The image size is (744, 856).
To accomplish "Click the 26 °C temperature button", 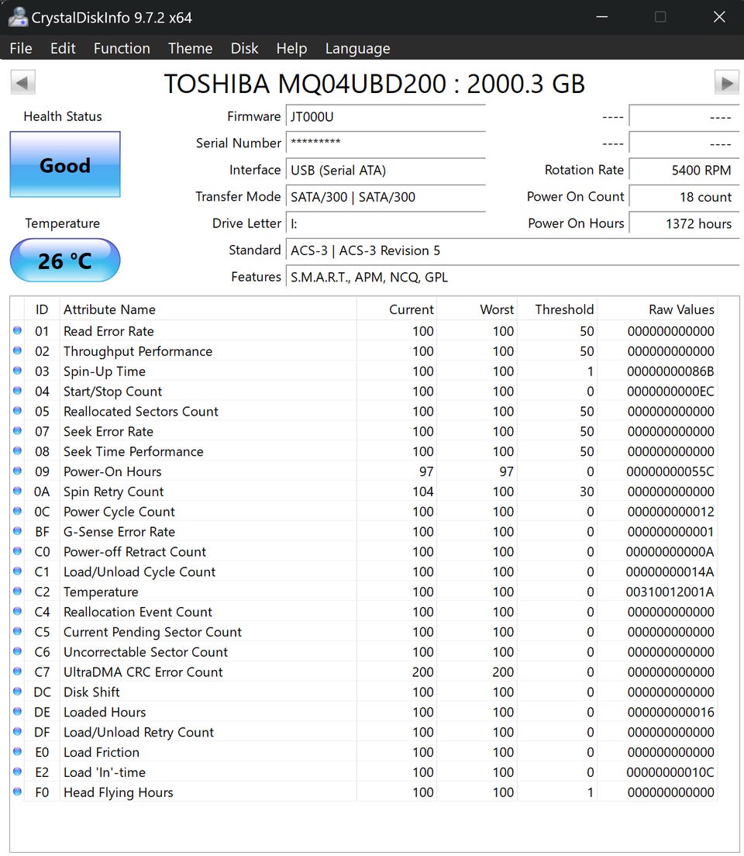I will coord(65,261).
